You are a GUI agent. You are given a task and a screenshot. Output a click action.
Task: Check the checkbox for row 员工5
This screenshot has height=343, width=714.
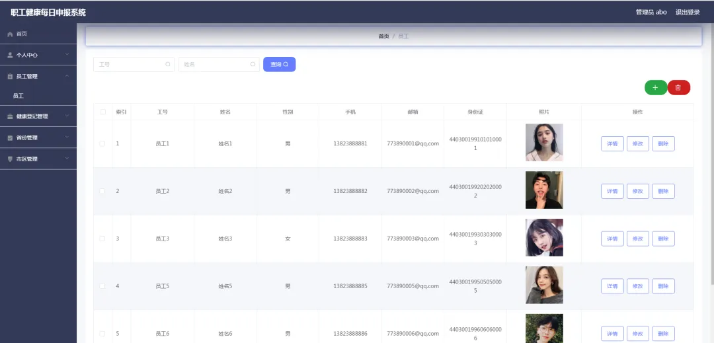(x=102, y=286)
